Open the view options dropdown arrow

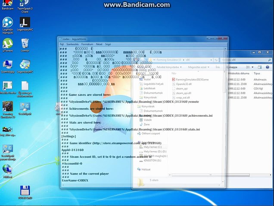252,67
